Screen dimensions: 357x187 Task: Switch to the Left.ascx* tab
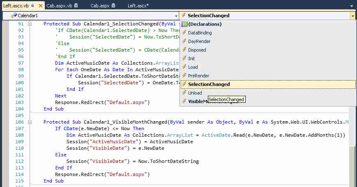[138, 6]
